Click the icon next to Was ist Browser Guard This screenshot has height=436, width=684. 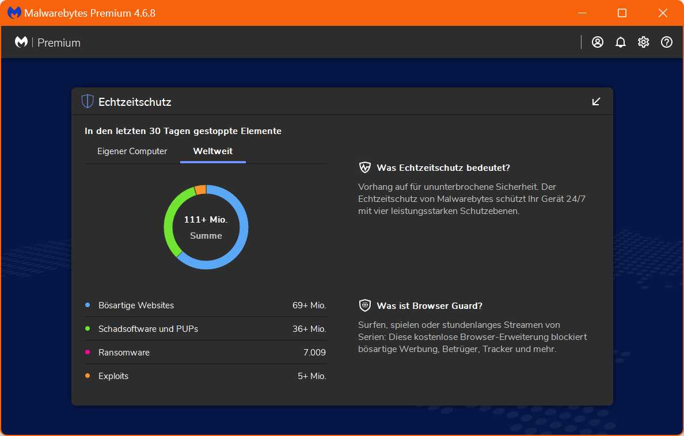tap(364, 305)
